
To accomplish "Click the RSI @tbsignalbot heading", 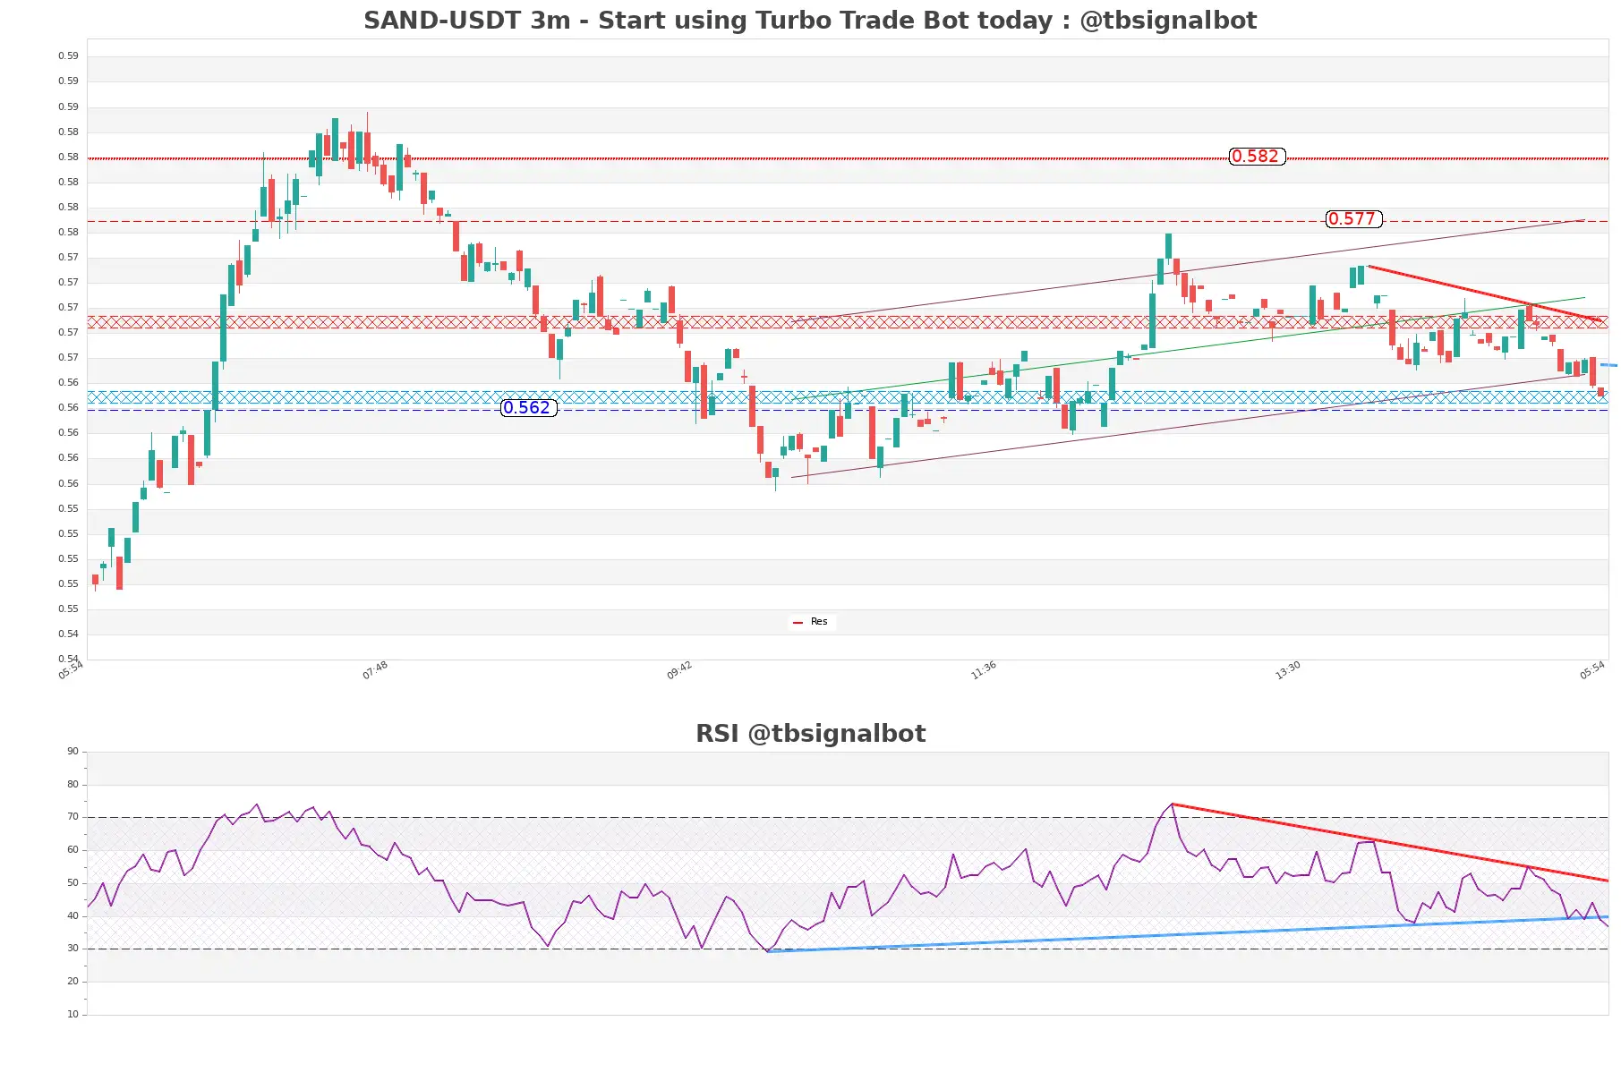I will coord(810,734).
